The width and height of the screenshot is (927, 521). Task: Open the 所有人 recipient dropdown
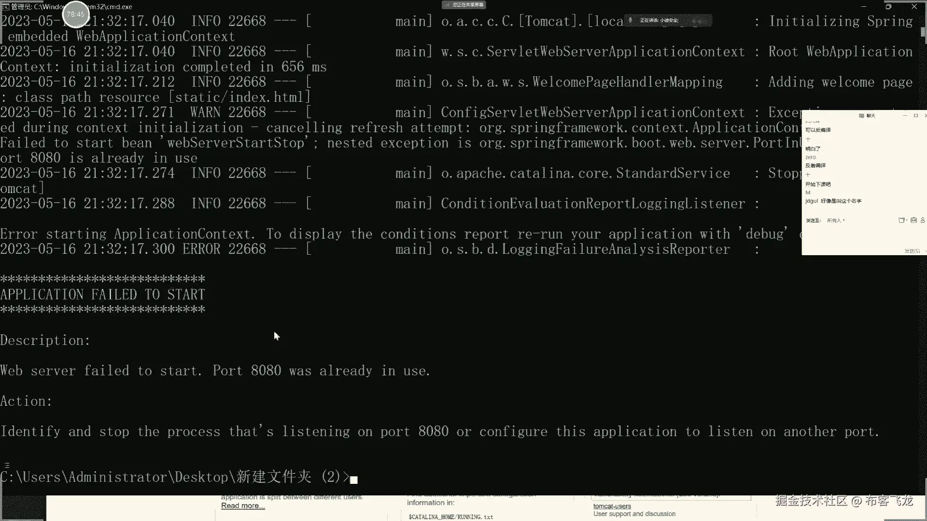(x=836, y=220)
